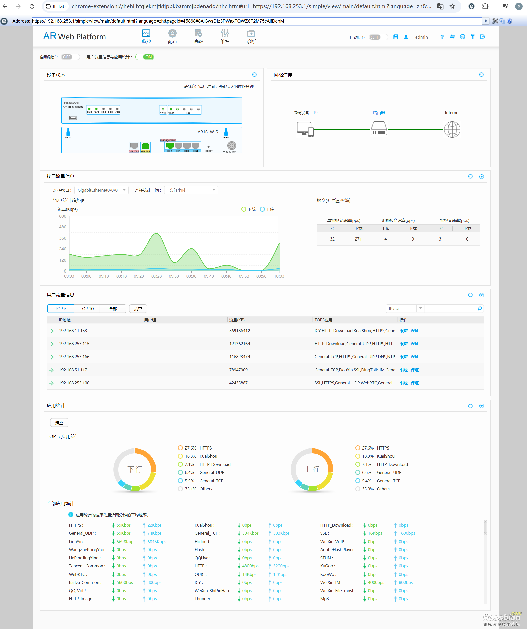Click the IE Tab go arrow button
The height and width of the screenshot is (629, 527).
[x=486, y=21]
